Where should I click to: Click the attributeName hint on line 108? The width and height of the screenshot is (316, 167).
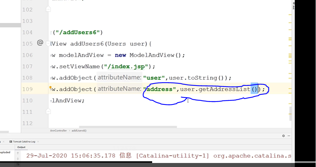[x=120, y=77]
